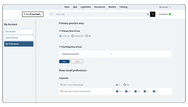Toggle the SmartSearch switch
The width and height of the screenshot is (188, 107).
click(x=171, y=14)
